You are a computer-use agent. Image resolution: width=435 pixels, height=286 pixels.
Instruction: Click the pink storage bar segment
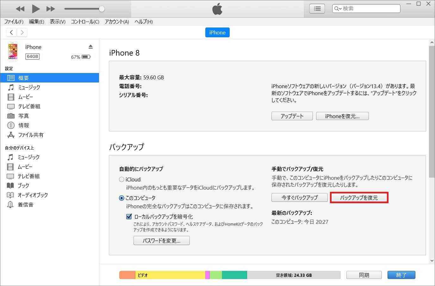pos(208,275)
